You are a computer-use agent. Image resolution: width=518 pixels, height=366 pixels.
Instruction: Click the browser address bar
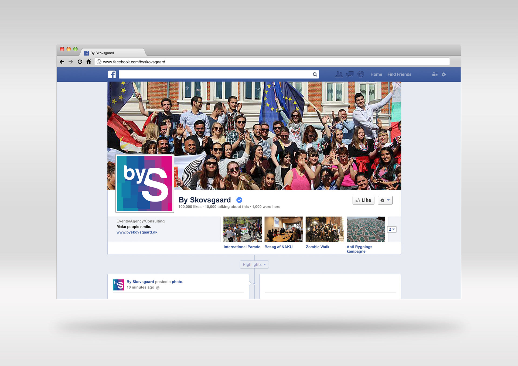[x=272, y=62]
